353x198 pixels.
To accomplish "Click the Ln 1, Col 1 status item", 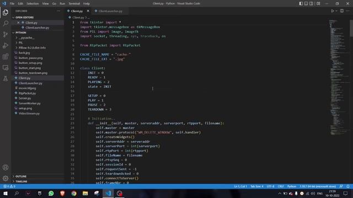I will 240,186.
